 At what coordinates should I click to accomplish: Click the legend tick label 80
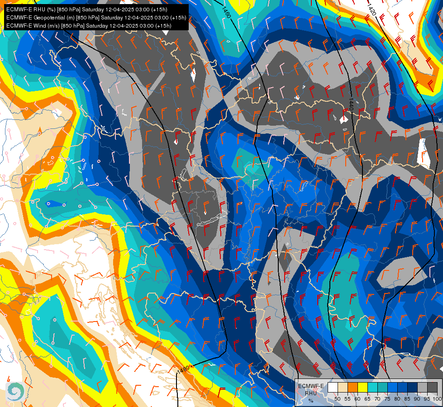tap(397, 399)
